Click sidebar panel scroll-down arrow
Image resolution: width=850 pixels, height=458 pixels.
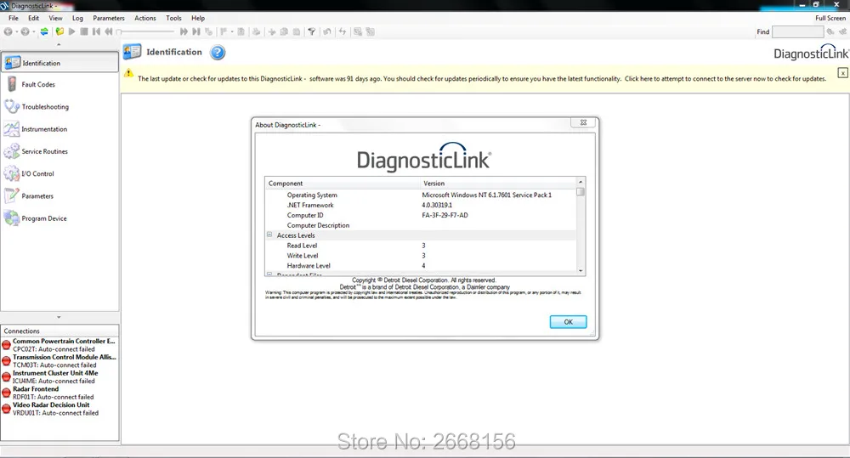pos(59,317)
